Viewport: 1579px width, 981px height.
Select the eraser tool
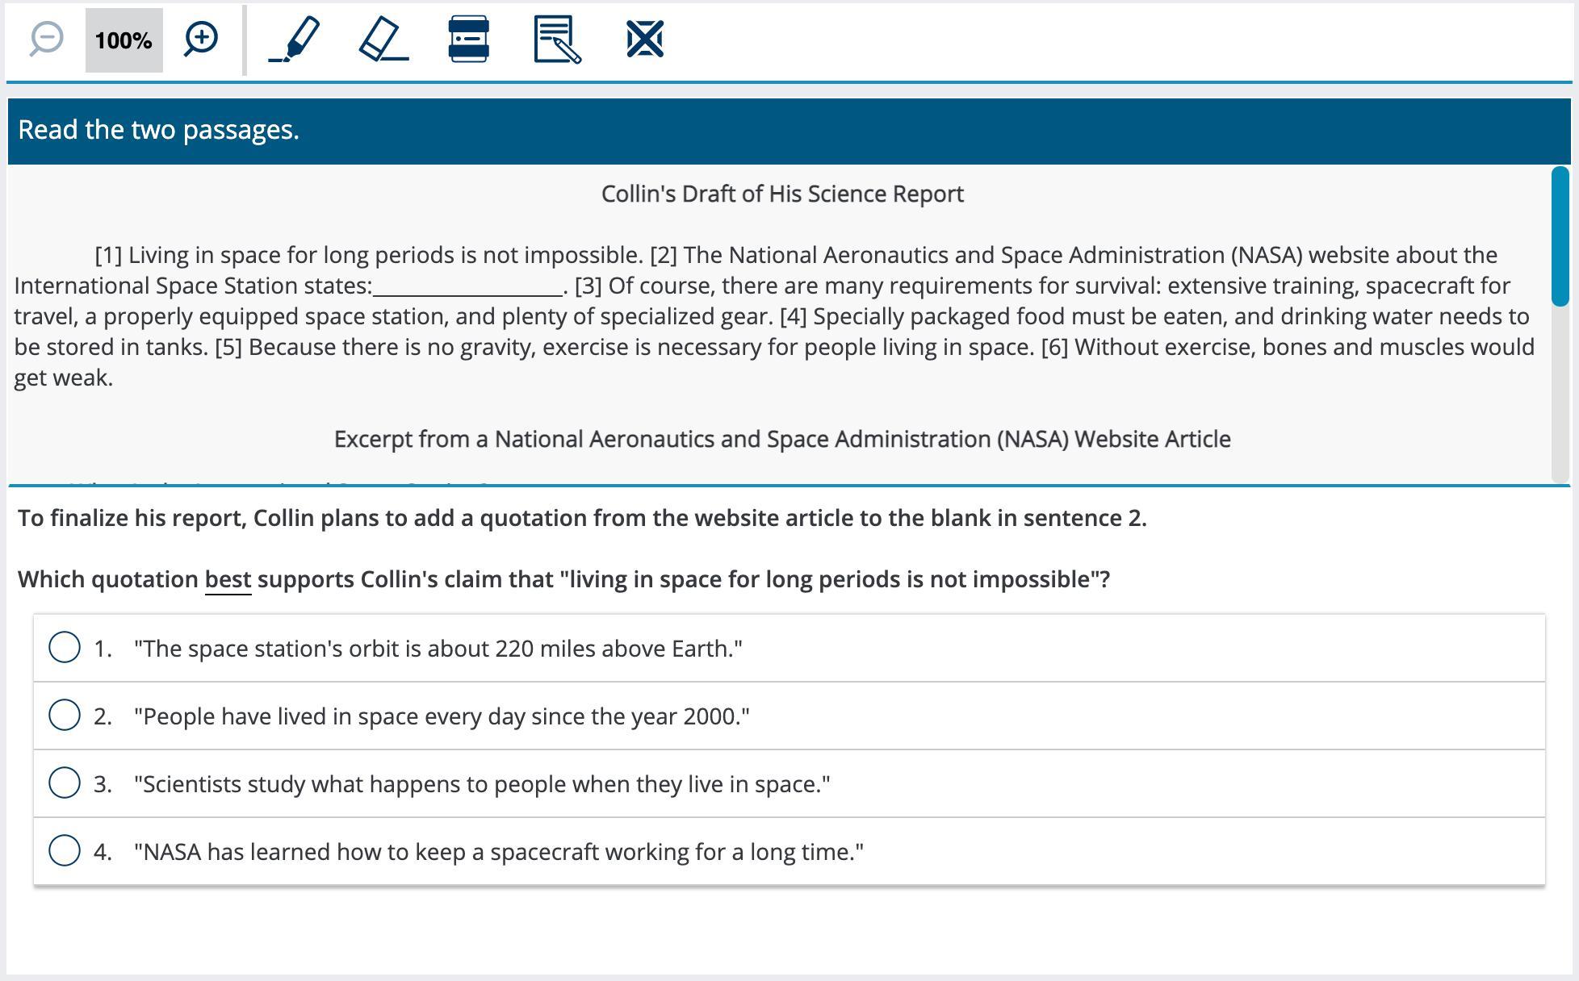tap(383, 39)
